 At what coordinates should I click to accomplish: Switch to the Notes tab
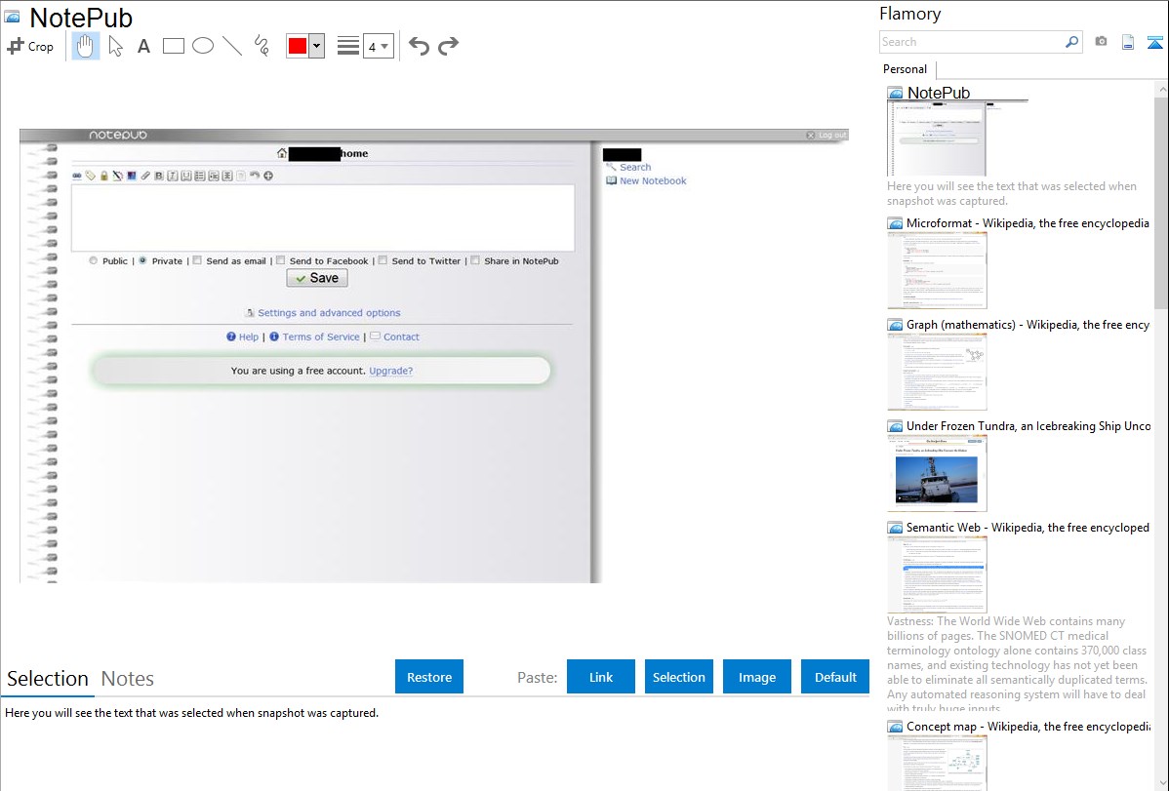pos(128,679)
